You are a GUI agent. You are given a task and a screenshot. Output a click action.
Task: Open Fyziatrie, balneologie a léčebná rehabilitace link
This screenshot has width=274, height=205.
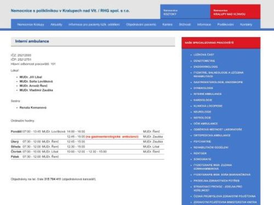218,74
